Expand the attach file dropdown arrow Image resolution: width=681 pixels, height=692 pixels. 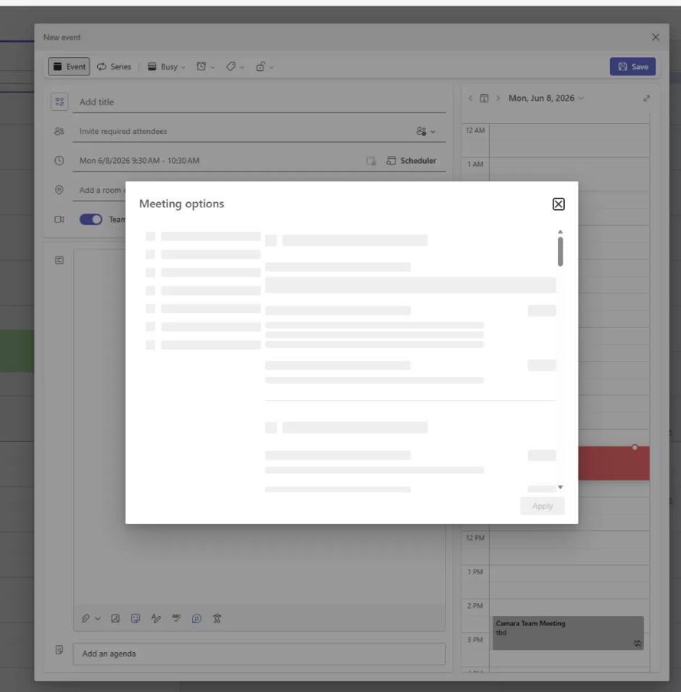[98, 618]
